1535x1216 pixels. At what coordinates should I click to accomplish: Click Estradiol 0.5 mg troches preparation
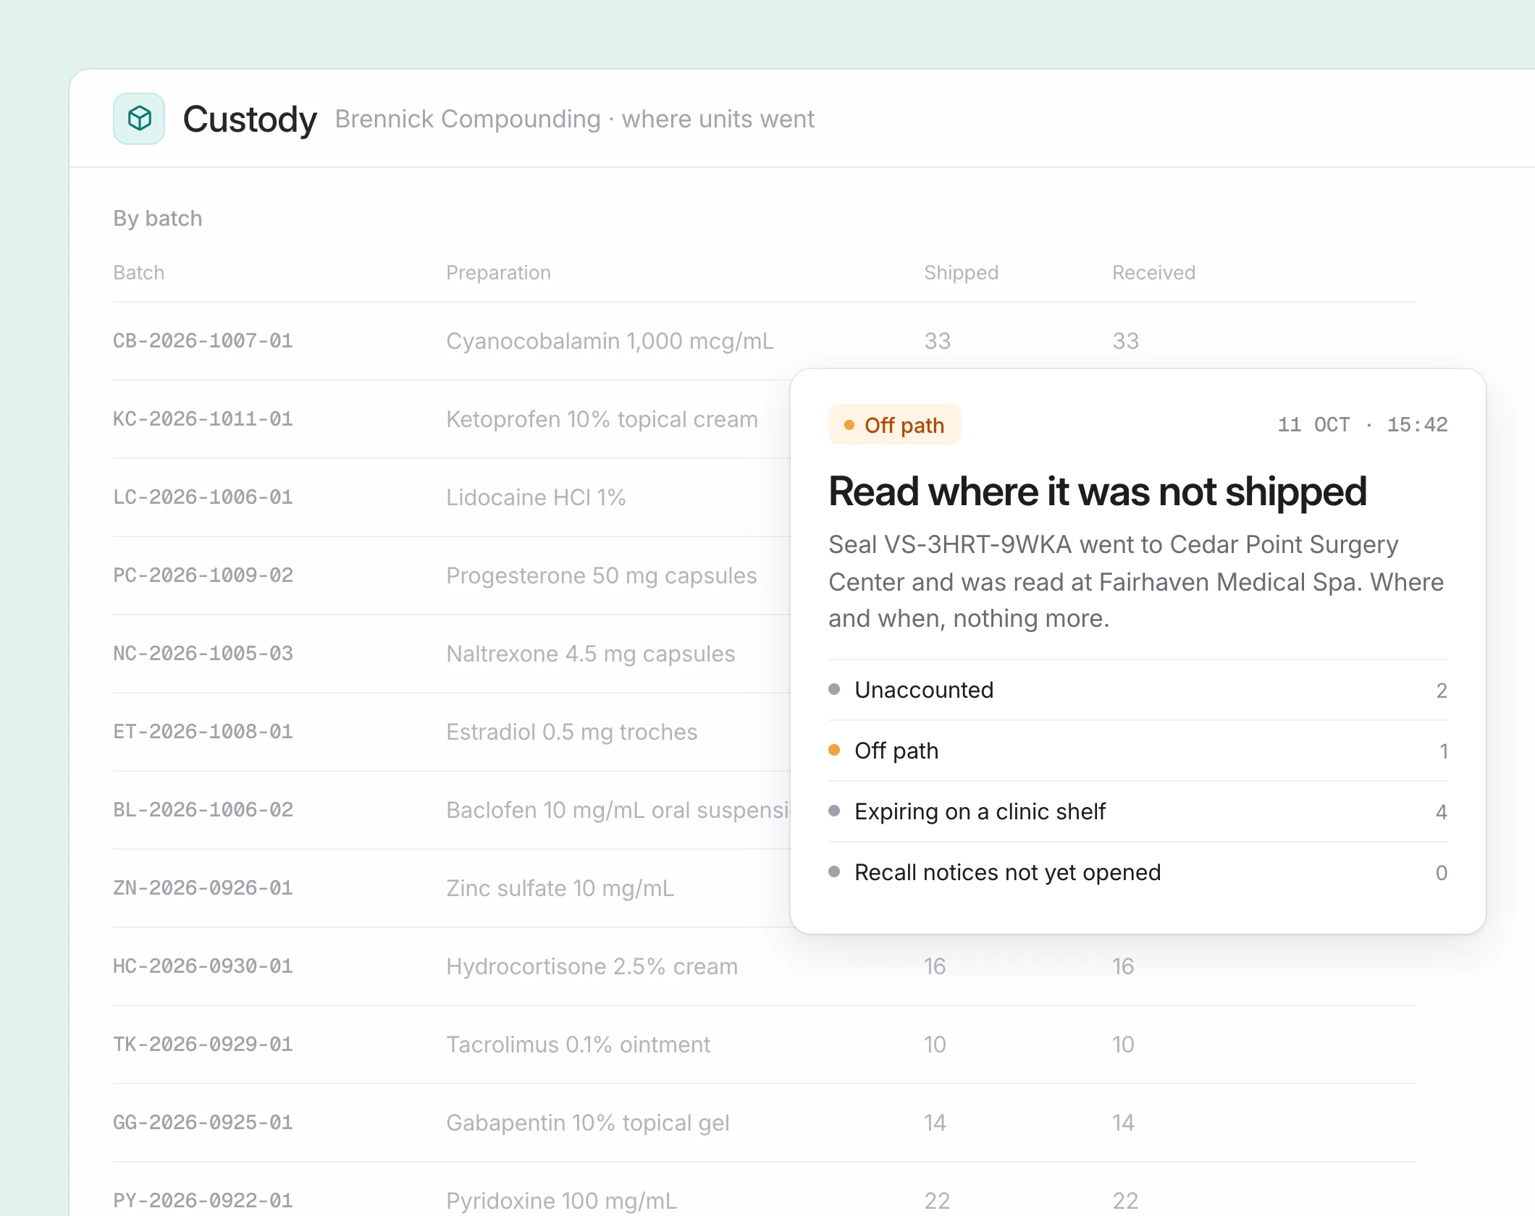(571, 732)
